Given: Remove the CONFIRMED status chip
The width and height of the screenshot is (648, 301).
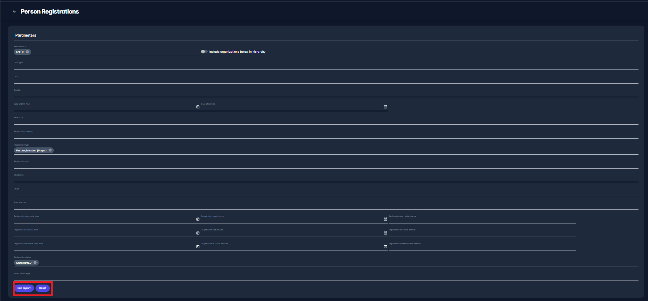Looking at the screenshot, I should coord(35,263).
